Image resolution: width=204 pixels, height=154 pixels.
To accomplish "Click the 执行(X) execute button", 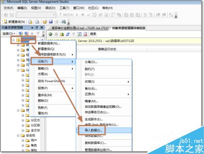I will point(67,15).
